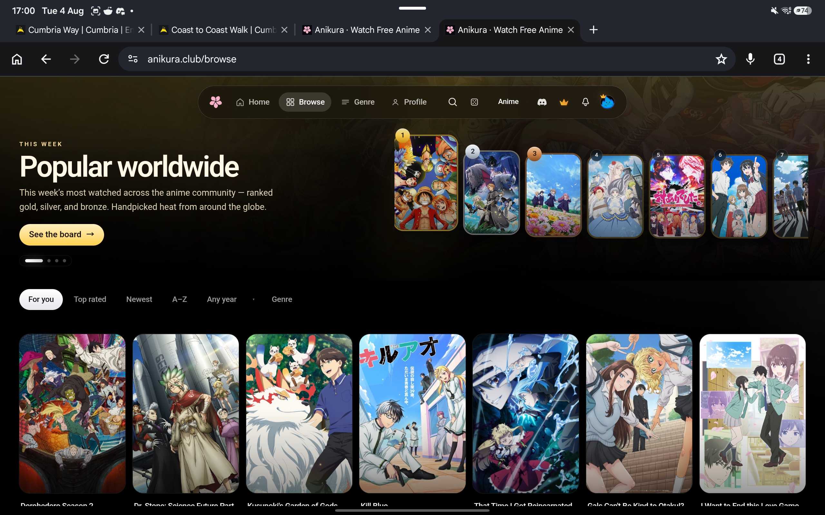Open the Anime content type selector

(x=508, y=101)
